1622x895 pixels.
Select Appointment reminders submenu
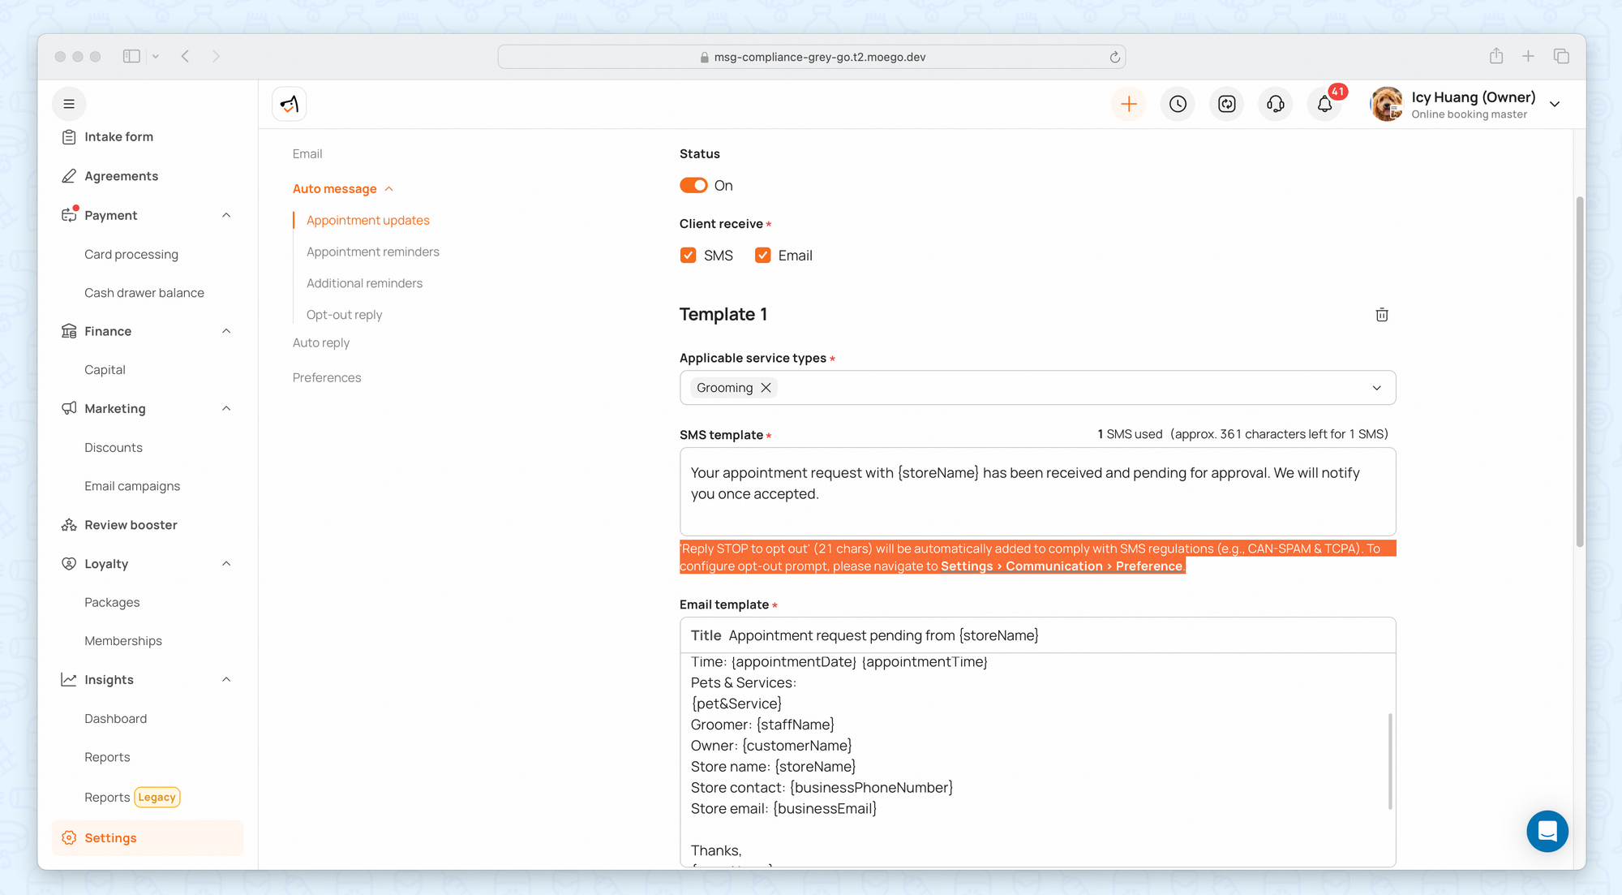tap(373, 252)
